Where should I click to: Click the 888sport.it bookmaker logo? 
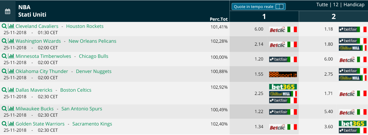tap(283, 74)
